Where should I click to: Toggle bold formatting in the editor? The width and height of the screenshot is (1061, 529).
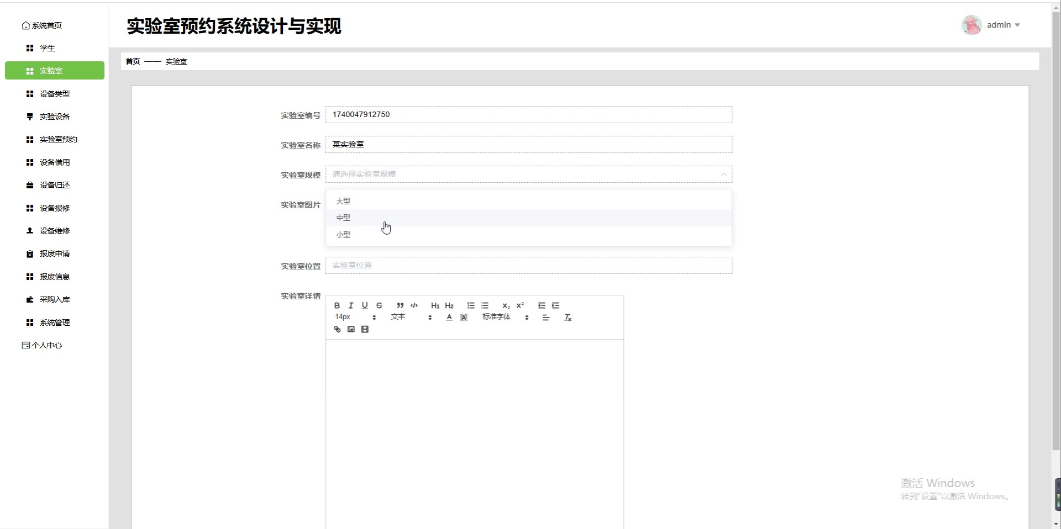[x=337, y=305]
